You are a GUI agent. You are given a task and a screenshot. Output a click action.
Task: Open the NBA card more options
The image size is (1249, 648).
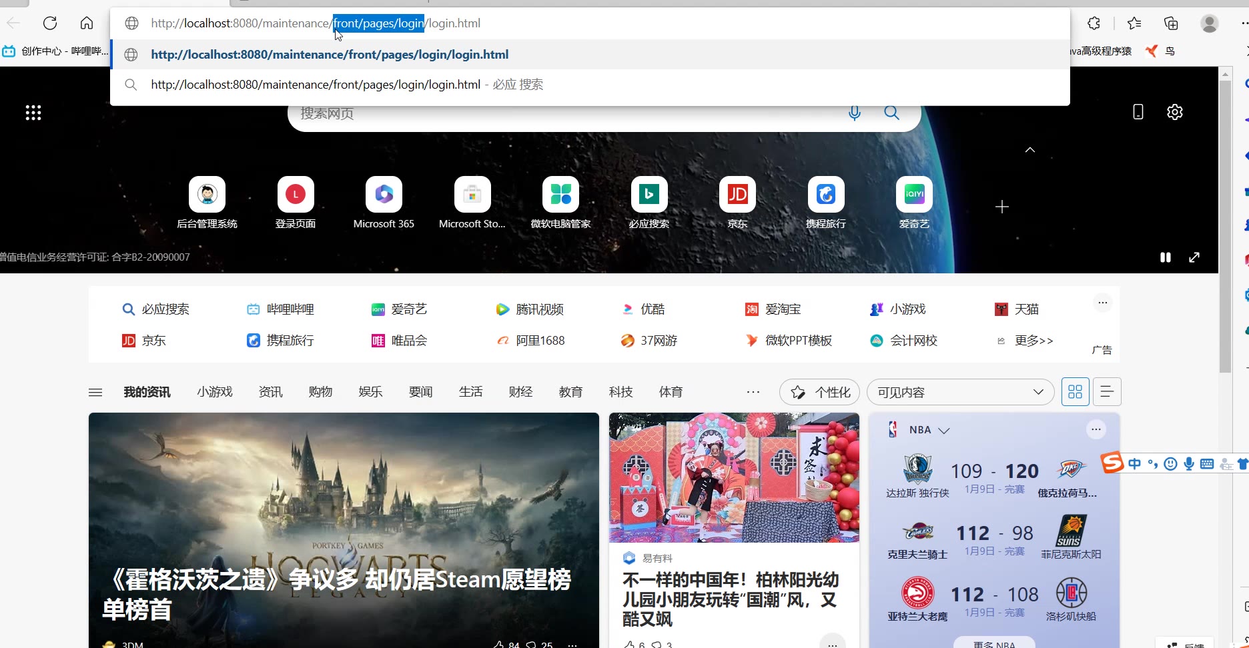click(x=1096, y=429)
